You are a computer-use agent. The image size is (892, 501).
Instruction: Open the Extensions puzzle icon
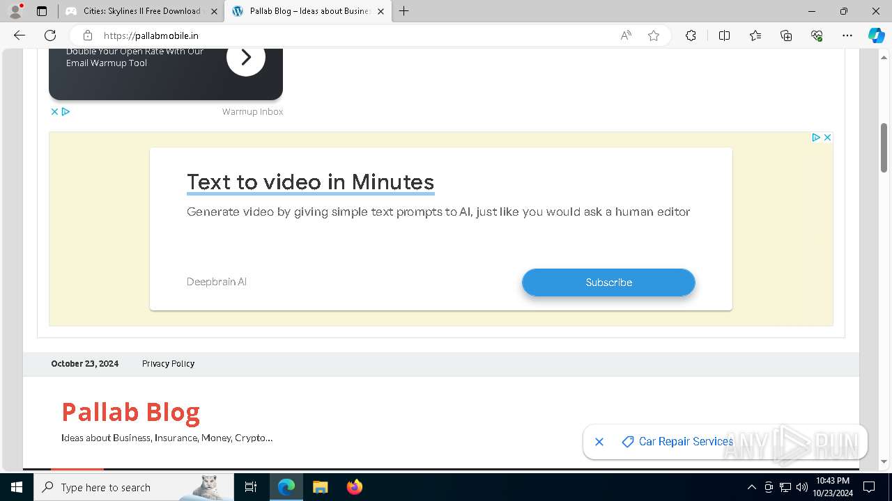pos(691,35)
